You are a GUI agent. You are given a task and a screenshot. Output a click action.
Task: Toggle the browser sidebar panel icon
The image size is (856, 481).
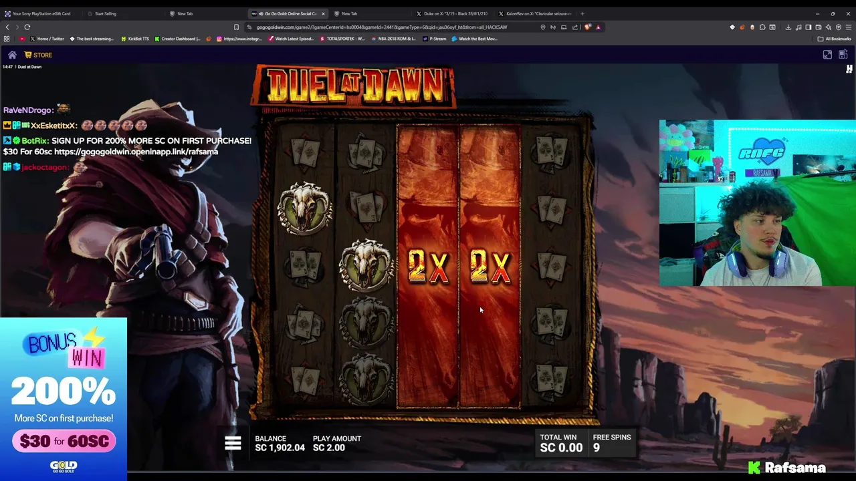click(x=808, y=27)
